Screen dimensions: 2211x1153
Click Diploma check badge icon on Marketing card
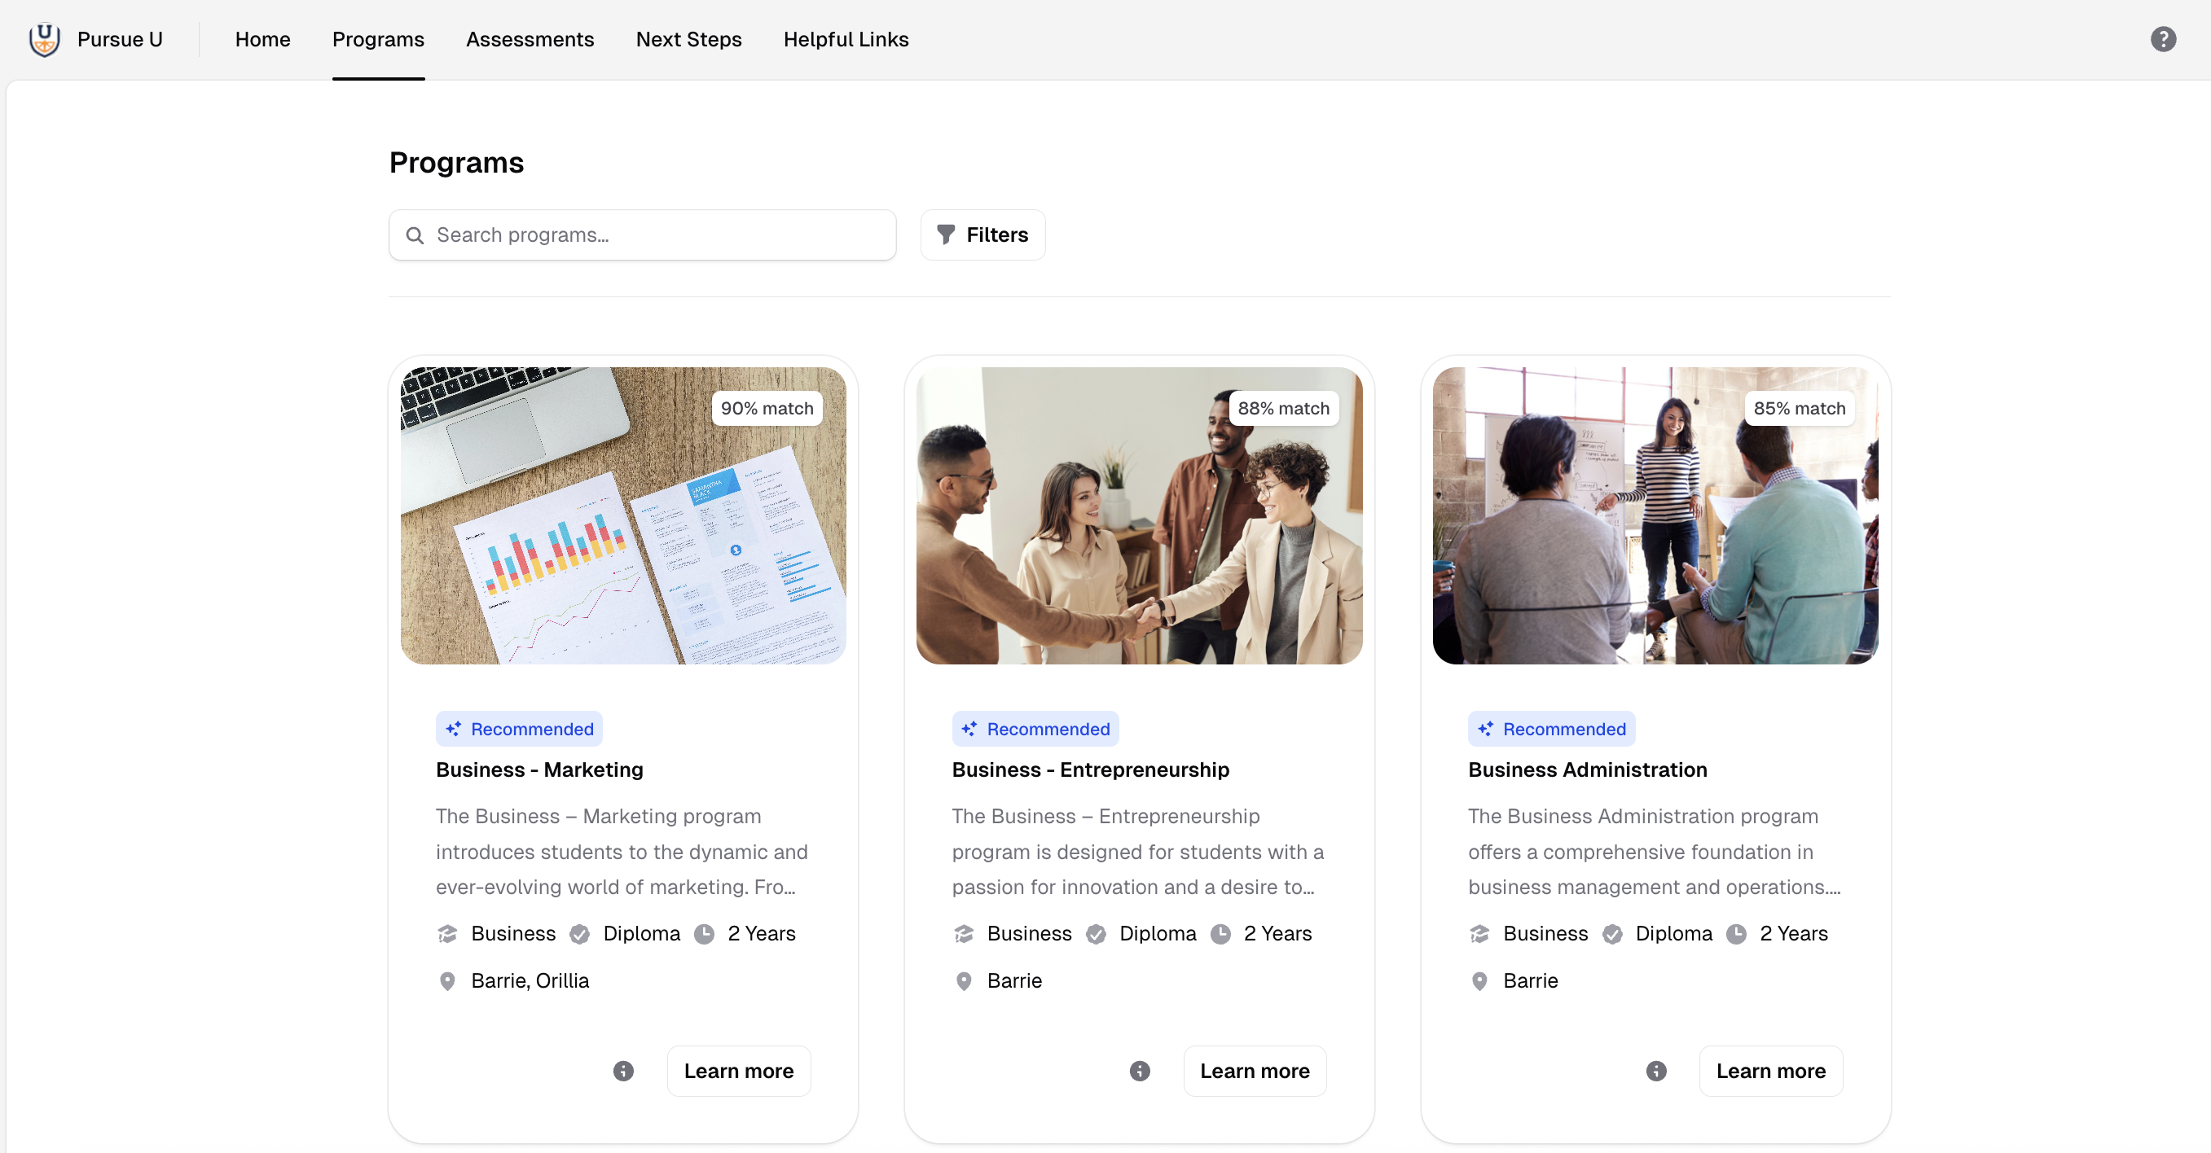tap(579, 933)
